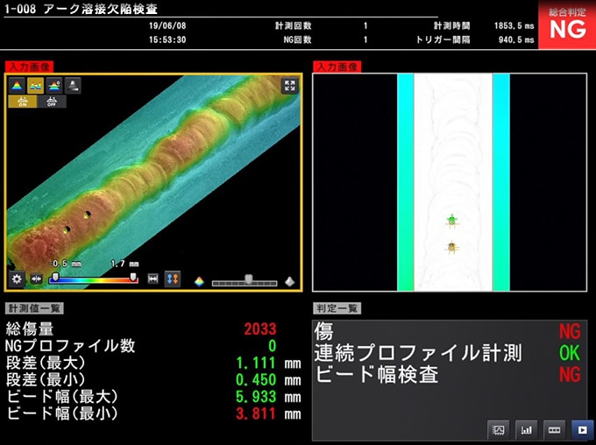Select the grayscale height display mode icon
596x445 pixels.
(x=73, y=85)
